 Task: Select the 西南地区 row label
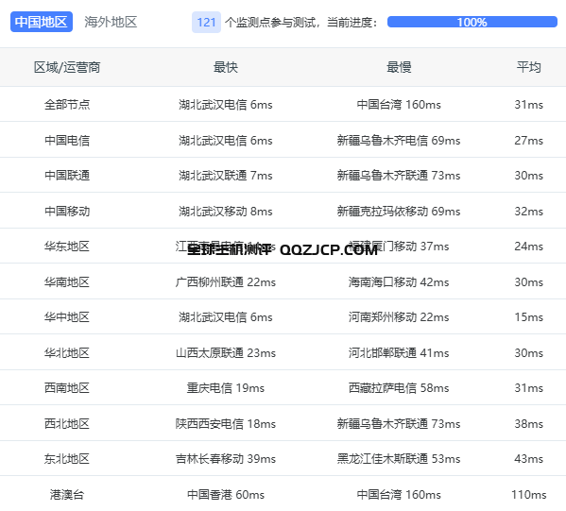67,388
